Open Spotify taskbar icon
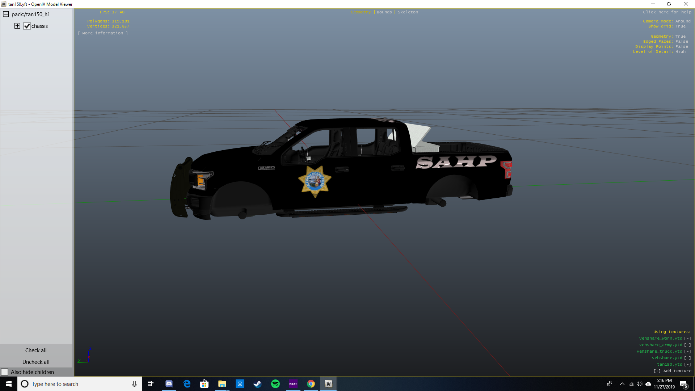Screen dimensions: 695x391 tap(275, 384)
